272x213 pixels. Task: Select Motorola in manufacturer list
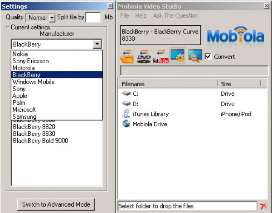pyautogui.click(x=57, y=68)
